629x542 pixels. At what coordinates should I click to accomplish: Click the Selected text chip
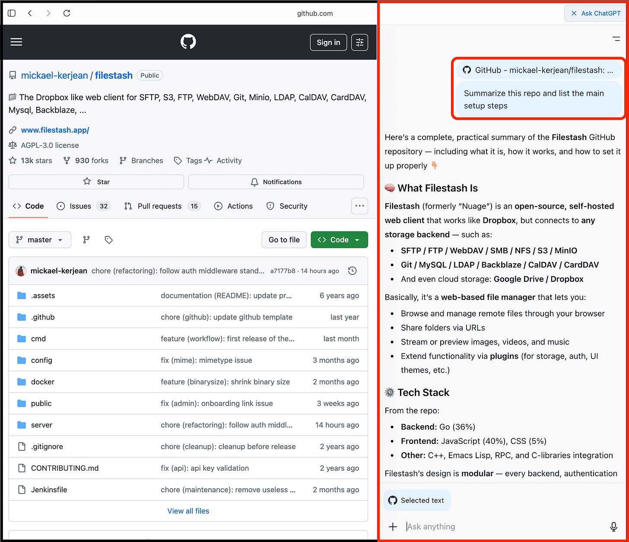coord(417,501)
